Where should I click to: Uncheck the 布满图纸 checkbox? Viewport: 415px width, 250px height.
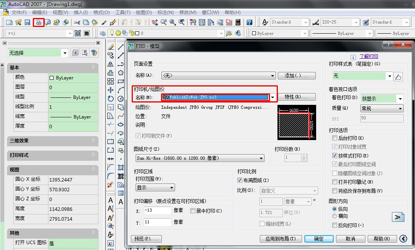click(x=240, y=180)
